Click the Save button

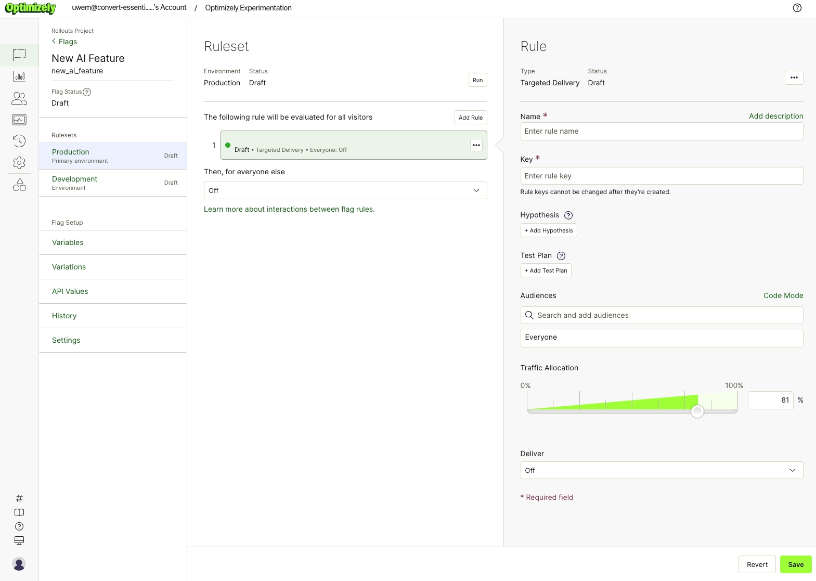coord(796,564)
